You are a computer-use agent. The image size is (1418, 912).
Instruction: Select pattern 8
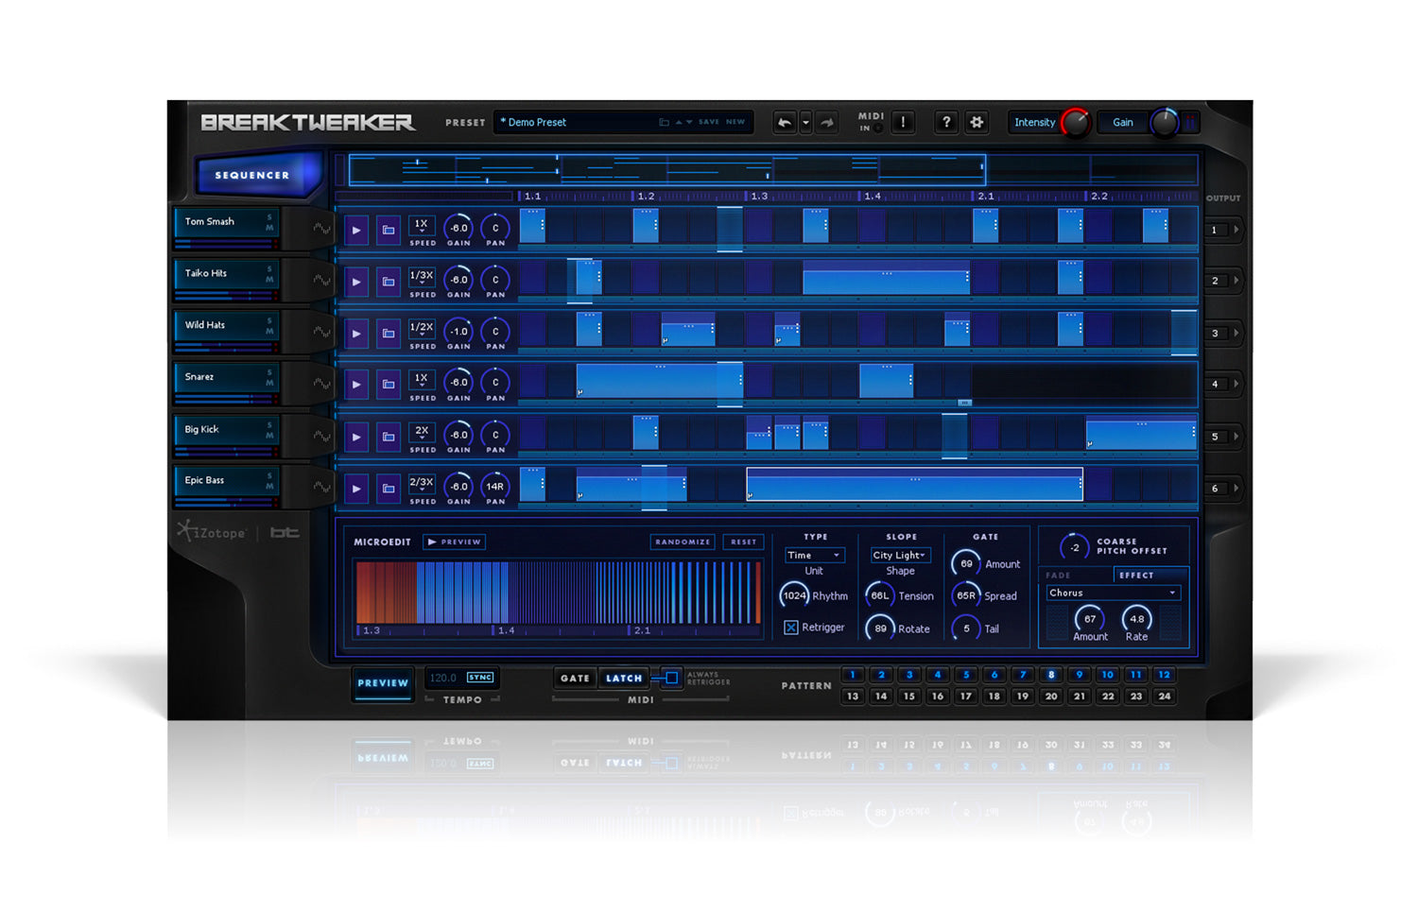pyautogui.click(x=1050, y=675)
